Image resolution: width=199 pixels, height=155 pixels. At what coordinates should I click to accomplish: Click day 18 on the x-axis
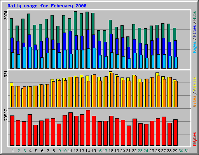(111, 151)
